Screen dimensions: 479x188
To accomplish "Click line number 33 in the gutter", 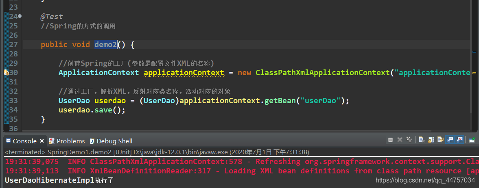I will click(x=13, y=101).
